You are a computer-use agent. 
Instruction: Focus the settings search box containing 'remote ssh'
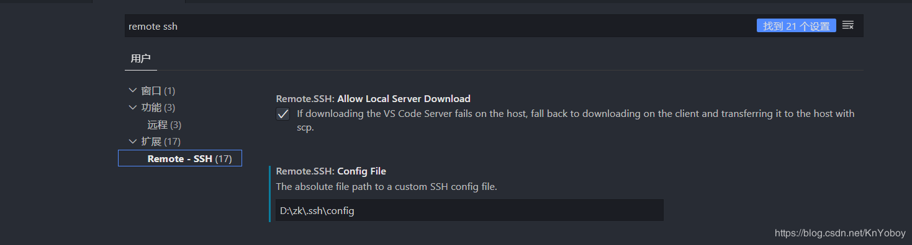[438, 26]
